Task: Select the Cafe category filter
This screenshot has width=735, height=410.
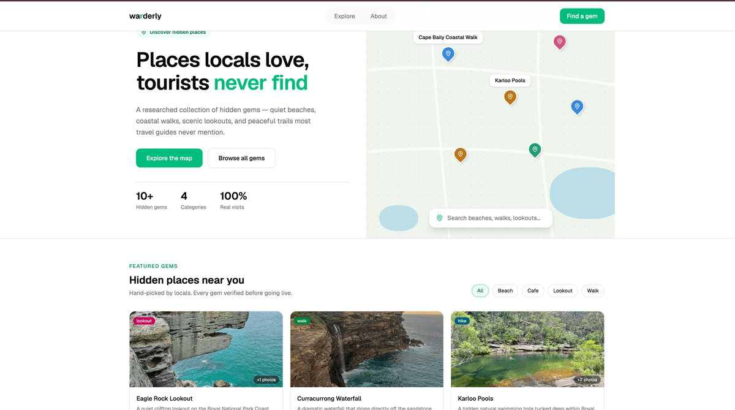Action: coord(533,290)
